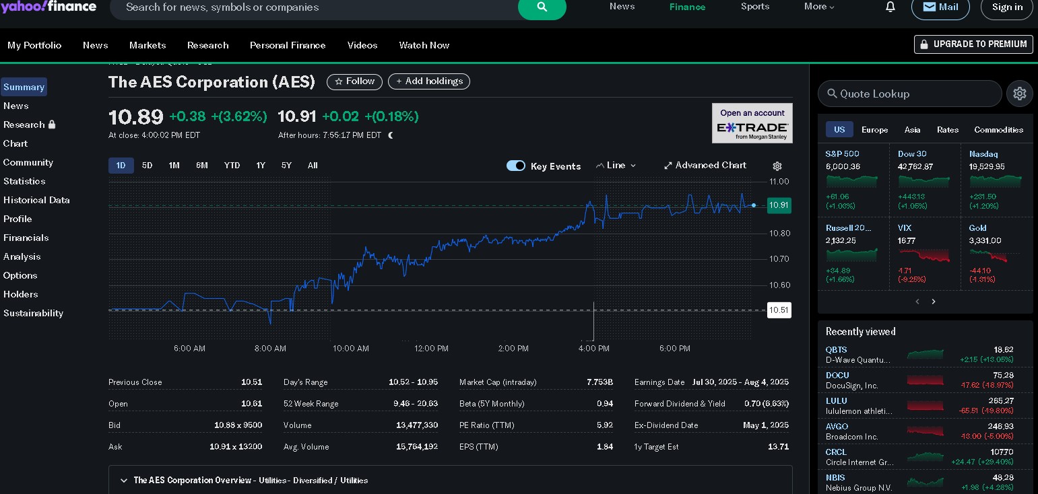Open Community in the sidebar
Viewport: 1038px width, 494px height.
pos(28,162)
